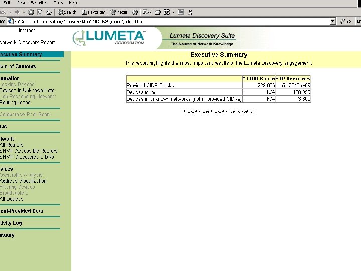Click the Messenger icon in the toolbar
This screenshot has width=361, height=271.
[x=190, y=12]
